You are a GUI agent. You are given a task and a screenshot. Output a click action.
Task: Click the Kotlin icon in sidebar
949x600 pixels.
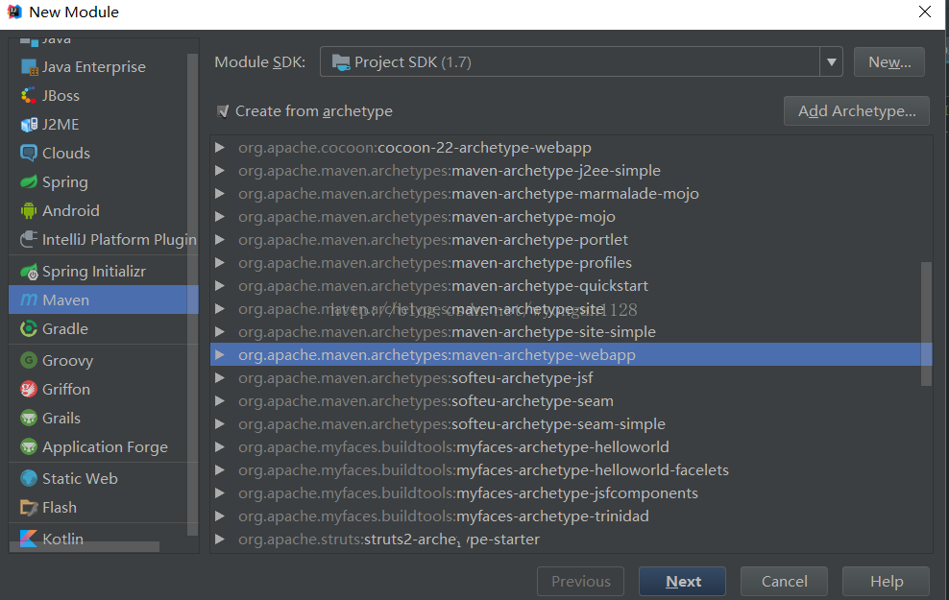[28, 540]
